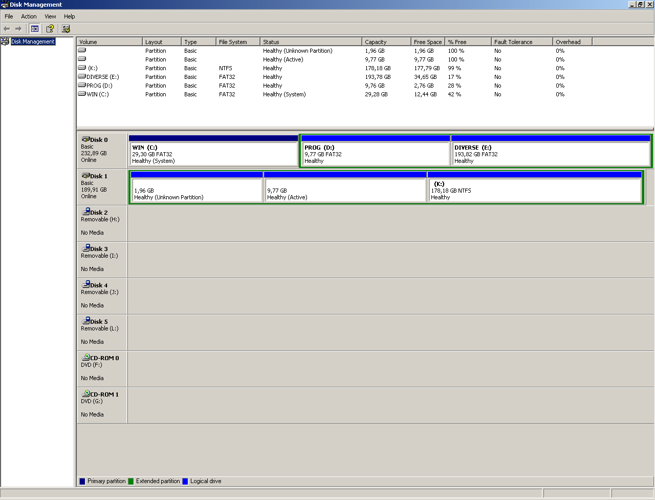Click the 177,79 GB free space value
This screenshot has height=500, width=655.
click(427, 68)
